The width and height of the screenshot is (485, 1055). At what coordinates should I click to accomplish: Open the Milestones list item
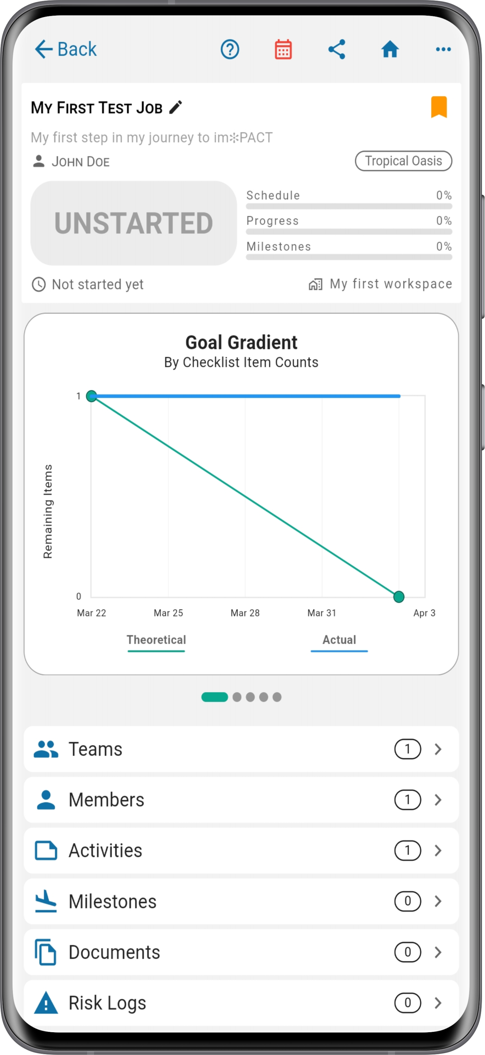pos(241,901)
